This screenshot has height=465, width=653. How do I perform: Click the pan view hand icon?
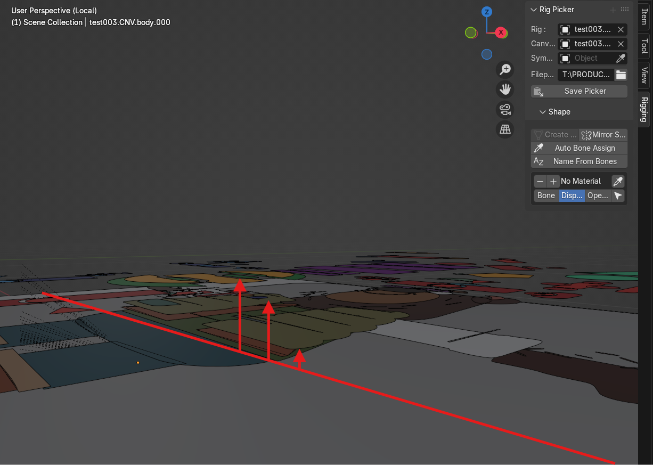click(504, 89)
